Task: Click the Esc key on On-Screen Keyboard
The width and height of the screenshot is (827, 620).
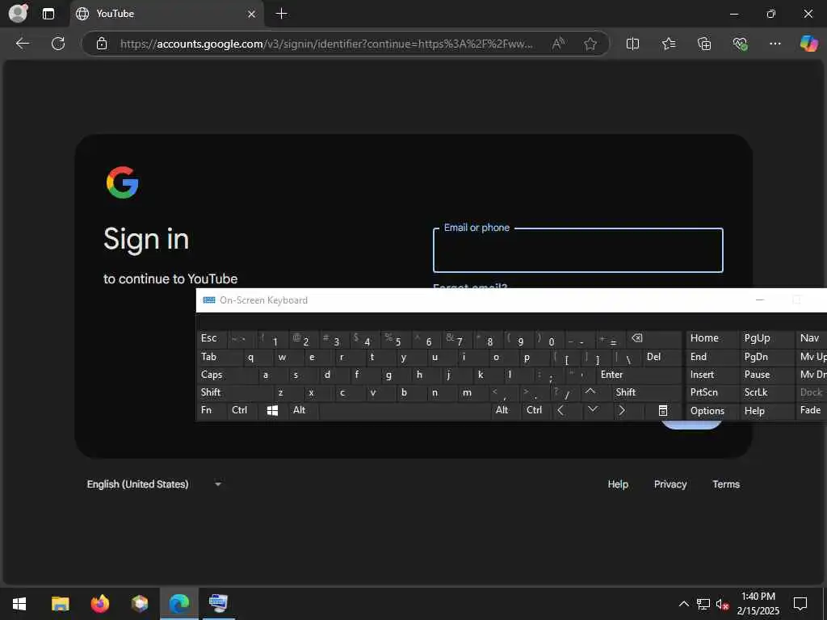Action: (212, 338)
